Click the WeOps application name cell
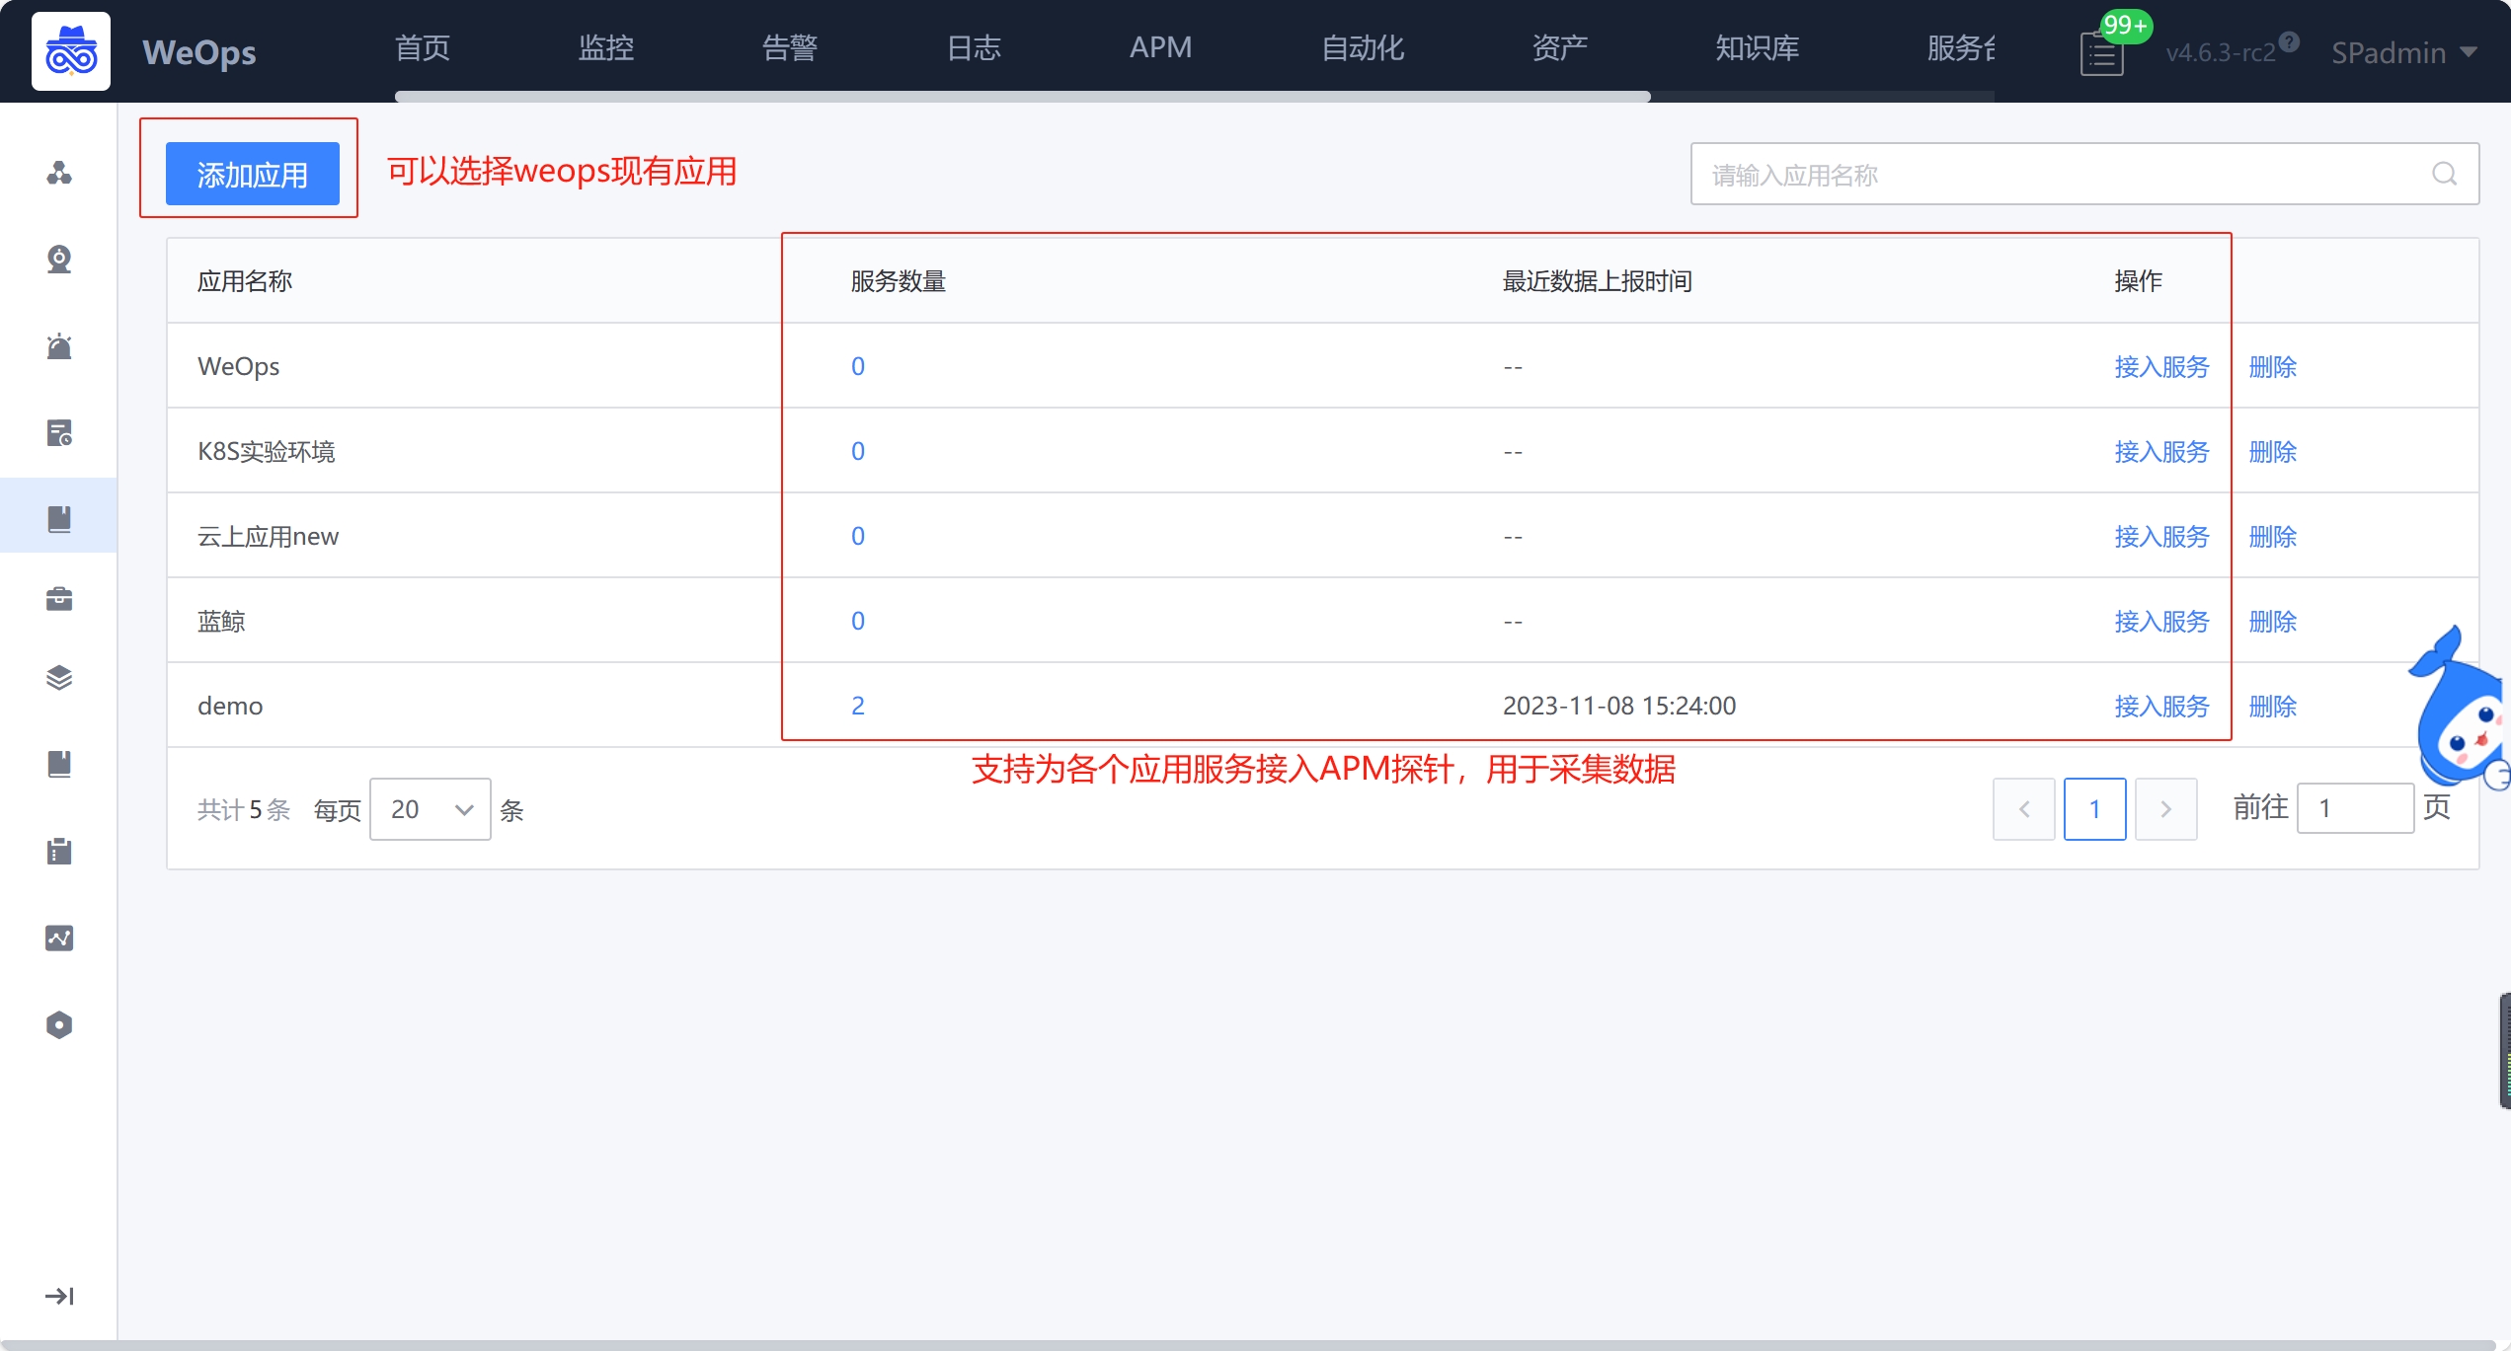 click(x=238, y=366)
